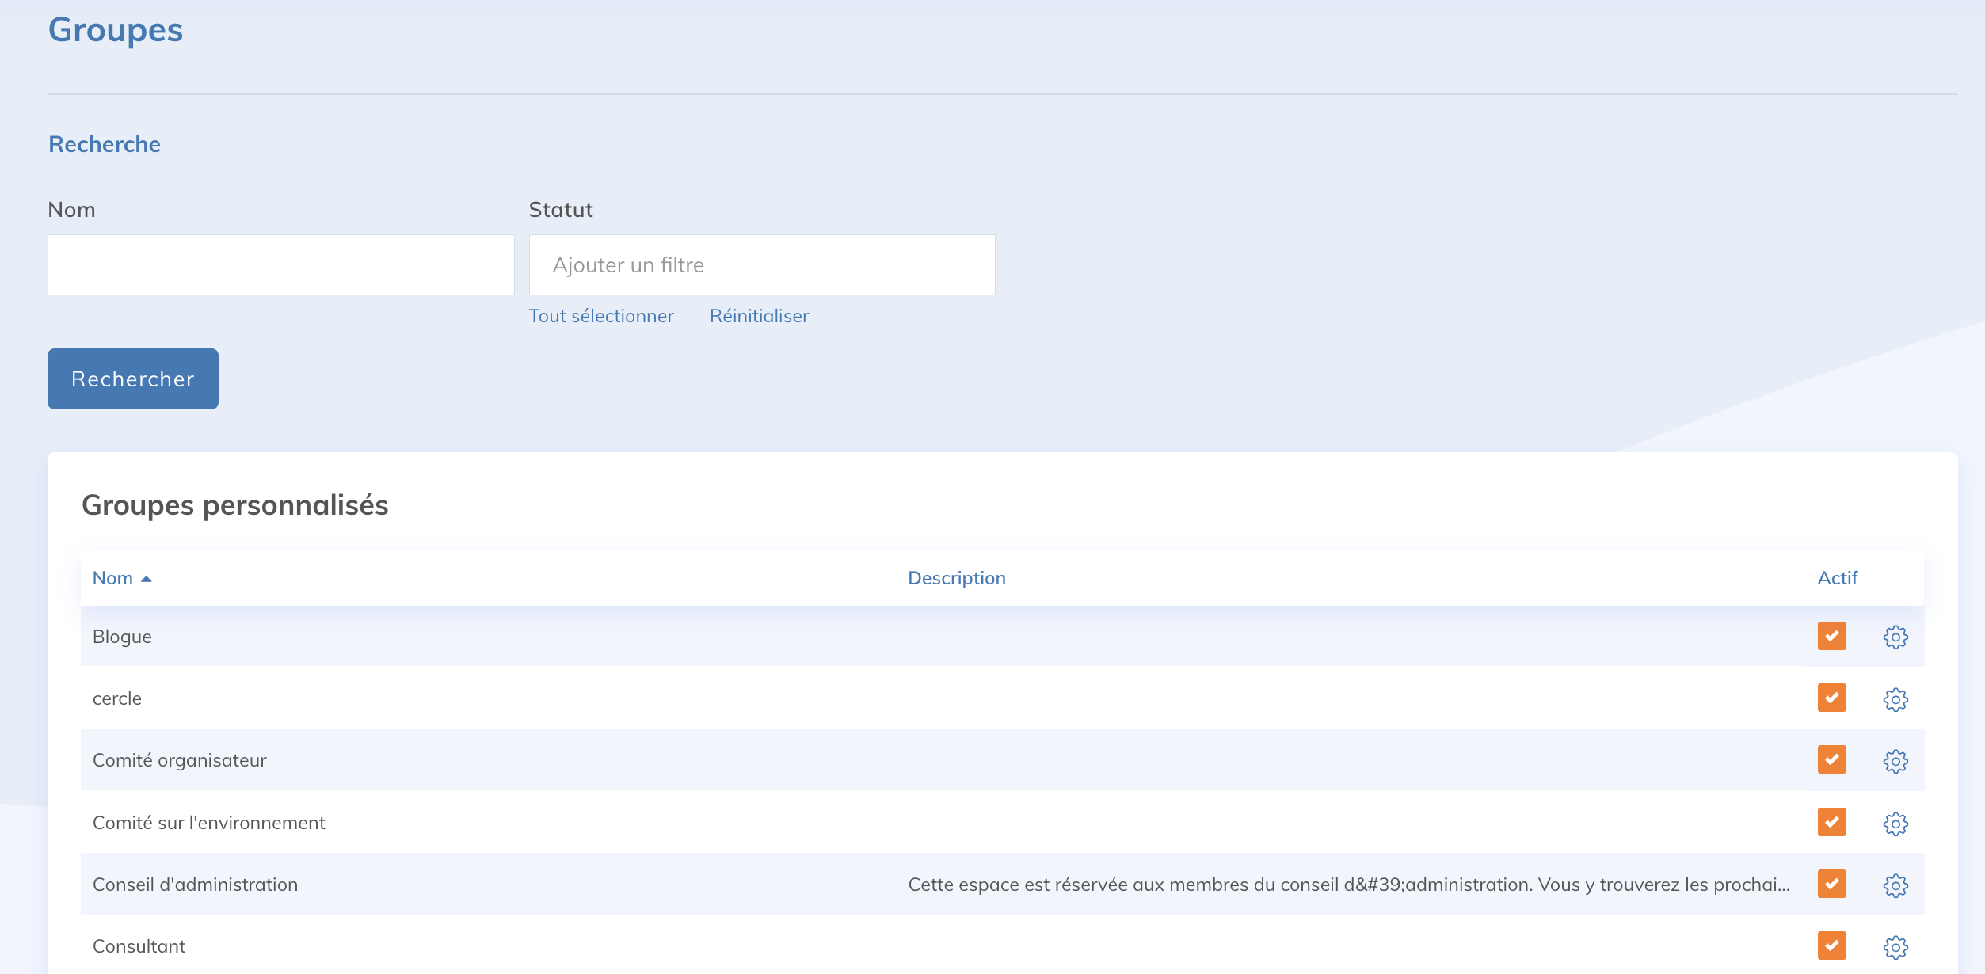
Task: Click the Réinitialiser link
Action: coord(759,316)
